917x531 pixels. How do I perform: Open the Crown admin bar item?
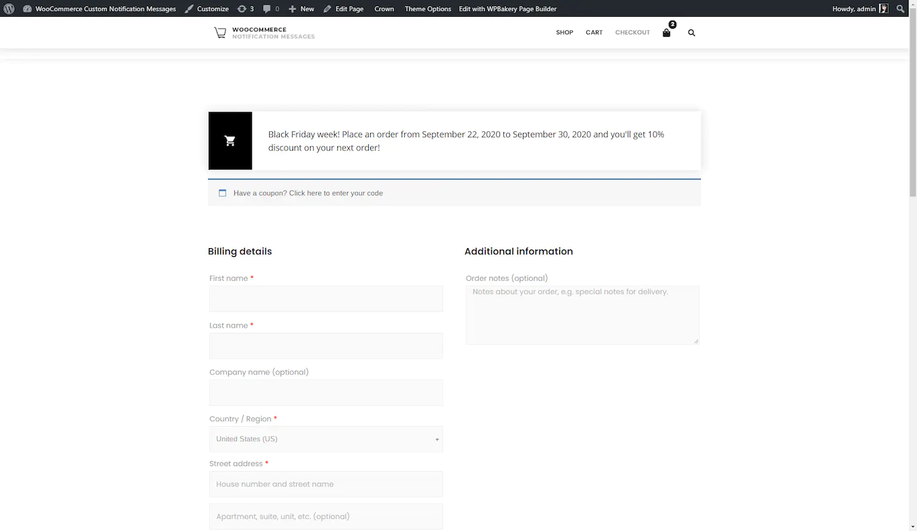[x=384, y=9]
